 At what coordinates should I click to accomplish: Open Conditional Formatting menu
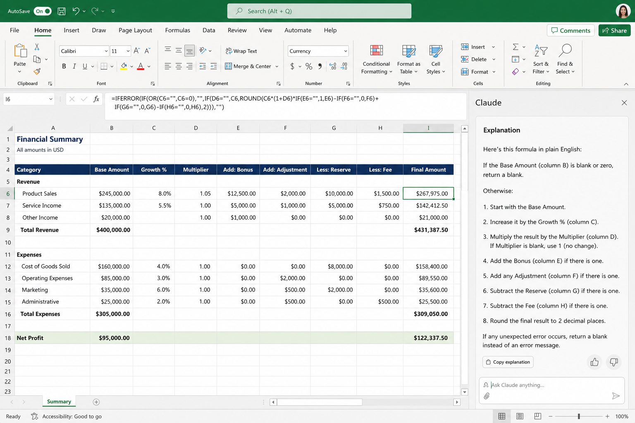pyautogui.click(x=376, y=59)
